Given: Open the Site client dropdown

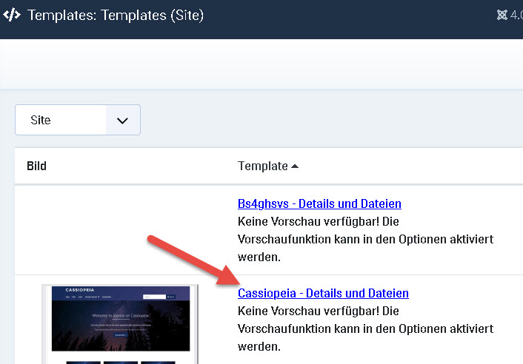Looking at the screenshot, I should (x=78, y=120).
